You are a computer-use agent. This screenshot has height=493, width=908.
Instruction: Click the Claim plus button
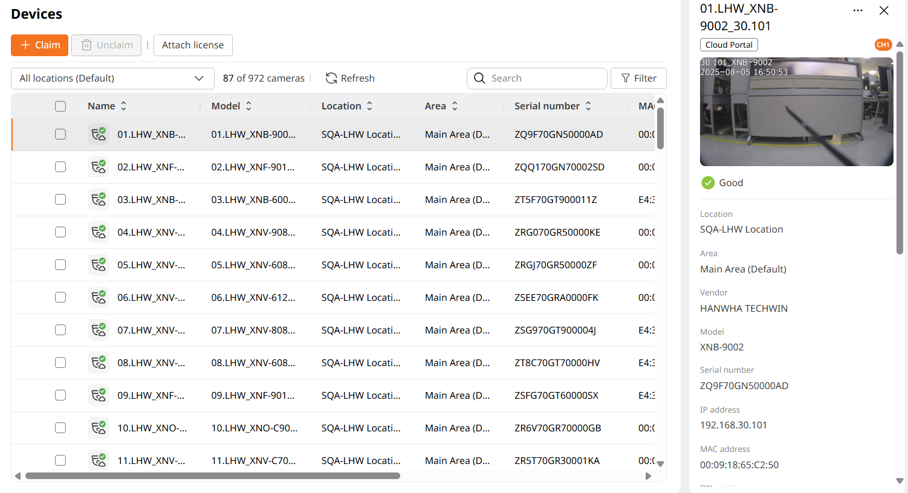(x=39, y=45)
